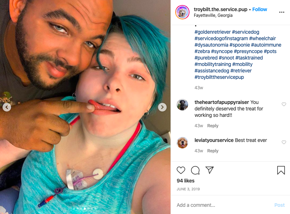The width and height of the screenshot is (290, 214).
Task: Open the comment bubble icon
Action: 195,170
